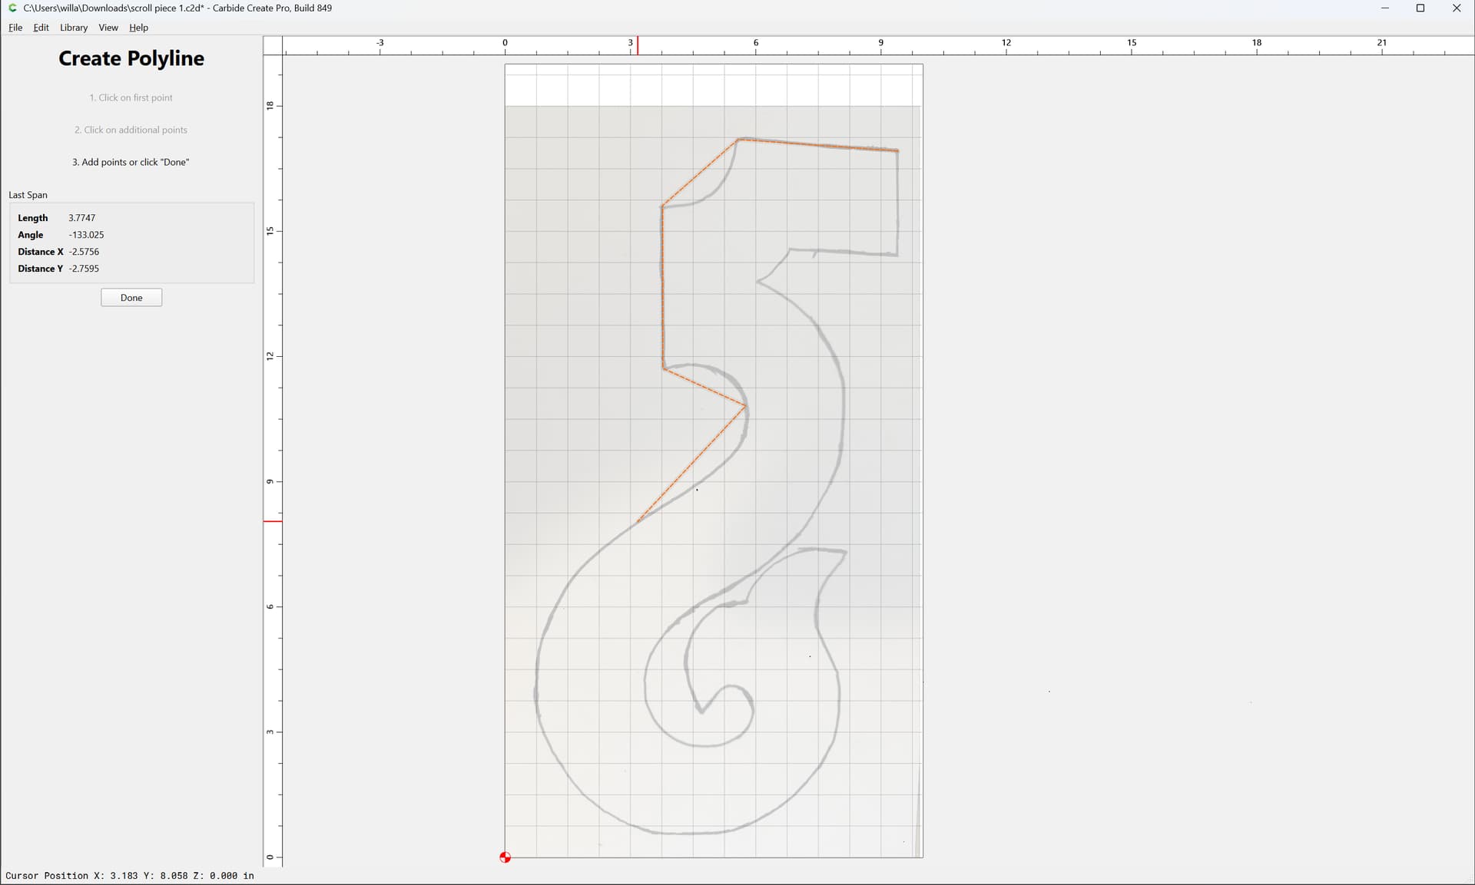
Task: Click the '3. Add points or click Done' instruction
Action: point(131,162)
